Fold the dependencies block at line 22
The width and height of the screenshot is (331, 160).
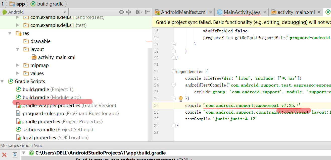pos(173,71)
